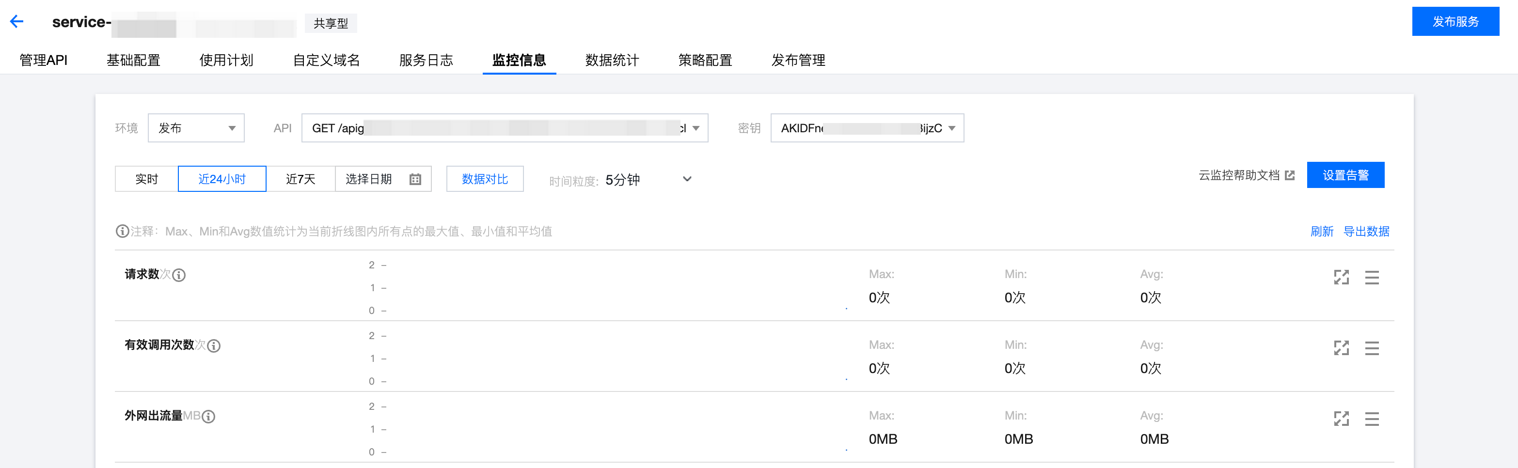Switch to the 服务日志 tab
The width and height of the screenshot is (1518, 468).
[426, 60]
